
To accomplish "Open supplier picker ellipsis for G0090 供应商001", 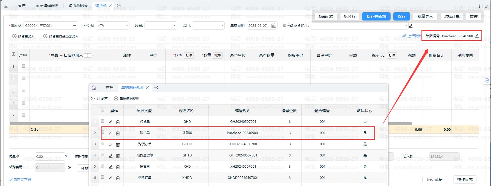I will tap(74, 25).
